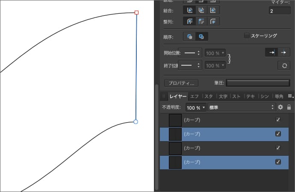Select the middle alignment option in 整列 row
Viewport: 295px width, 192px height.
201,21
